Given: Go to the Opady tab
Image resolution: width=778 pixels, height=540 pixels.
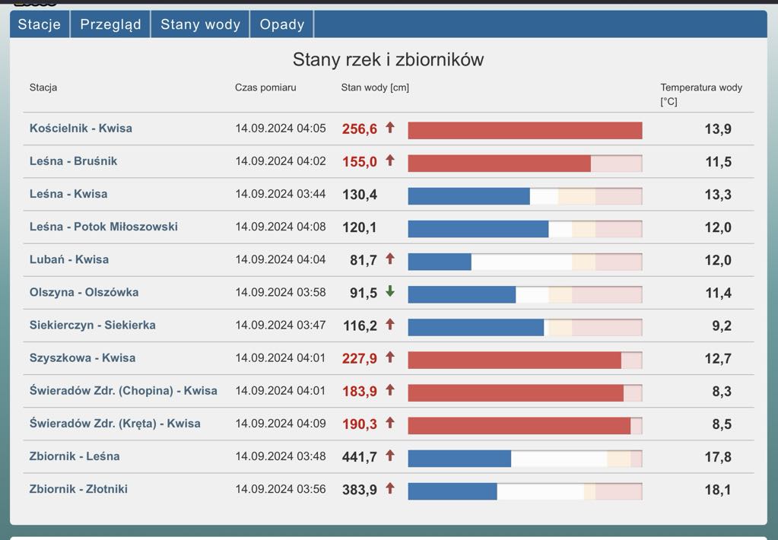Looking at the screenshot, I should [x=281, y=24].
